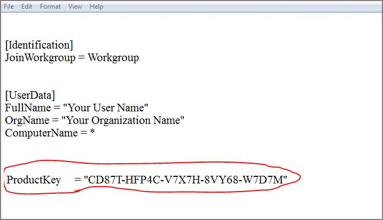Click the empty text area below ProductKey

(191, 207)
